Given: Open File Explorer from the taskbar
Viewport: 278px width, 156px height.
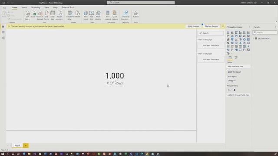Looking at the screenshot, I should click(29, 154).
